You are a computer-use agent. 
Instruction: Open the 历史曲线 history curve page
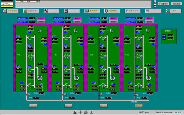pos(112,11)
